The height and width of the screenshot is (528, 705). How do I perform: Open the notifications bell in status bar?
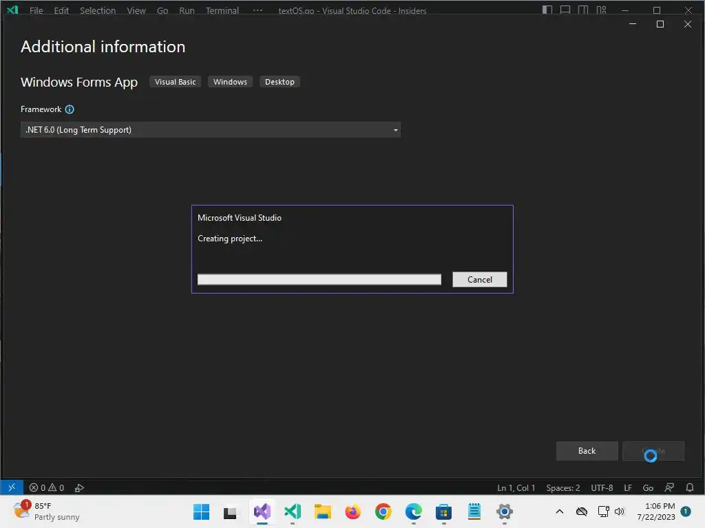coord(690,487)
